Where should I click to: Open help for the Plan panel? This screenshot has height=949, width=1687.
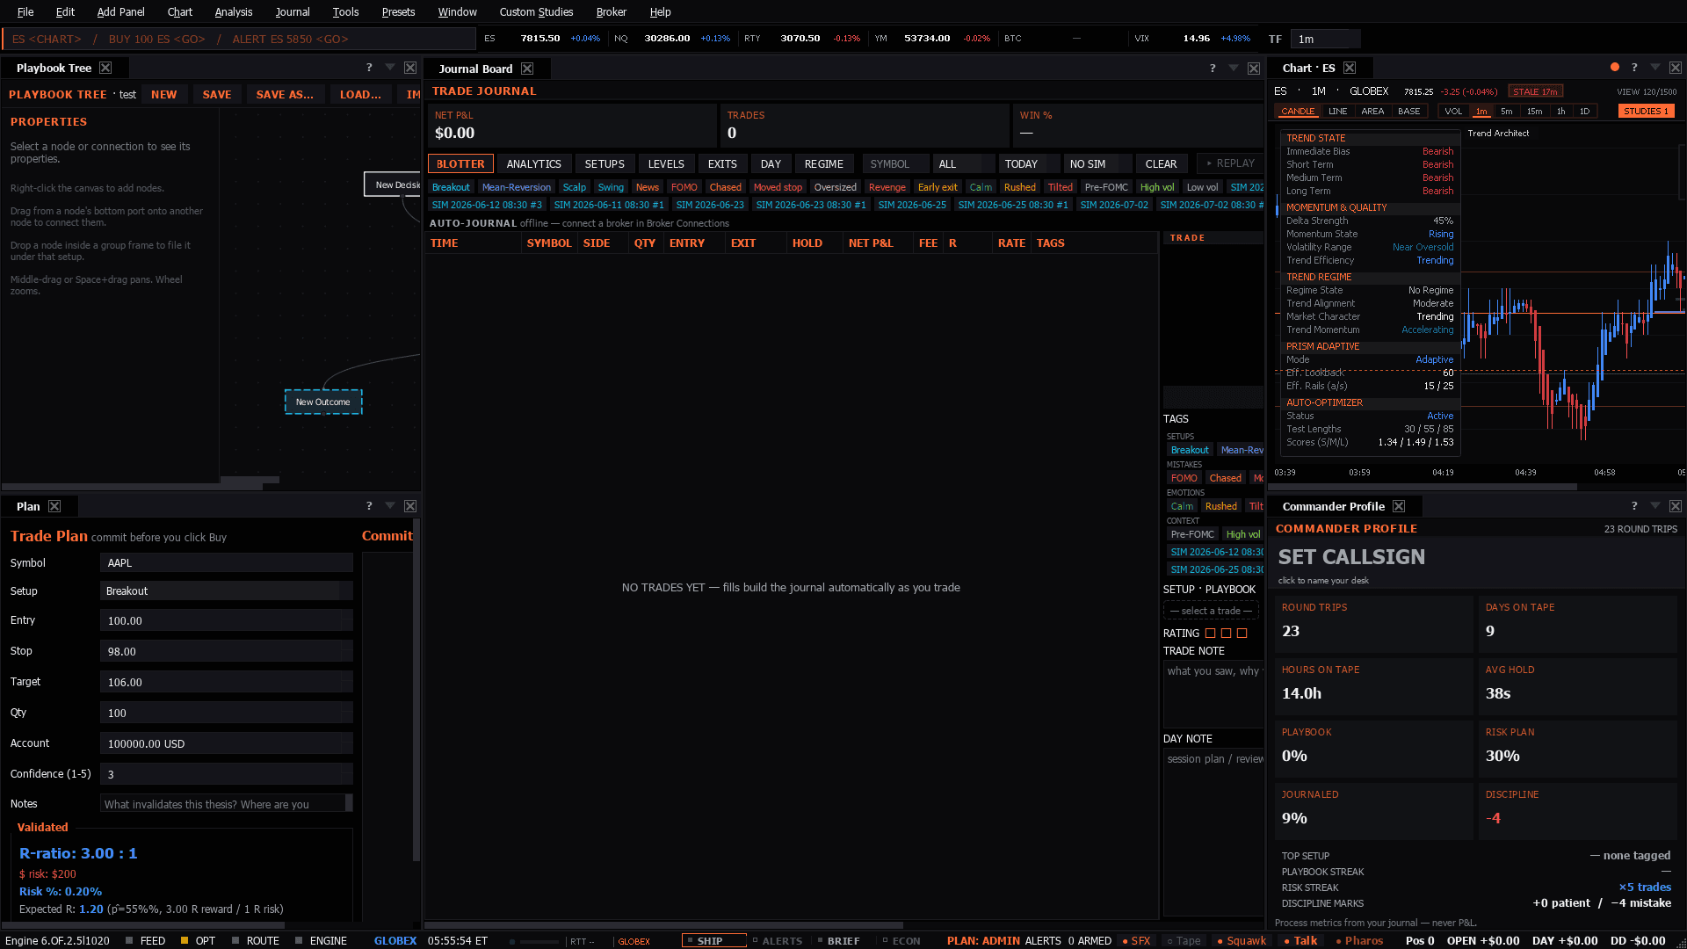tap(369, 506)
